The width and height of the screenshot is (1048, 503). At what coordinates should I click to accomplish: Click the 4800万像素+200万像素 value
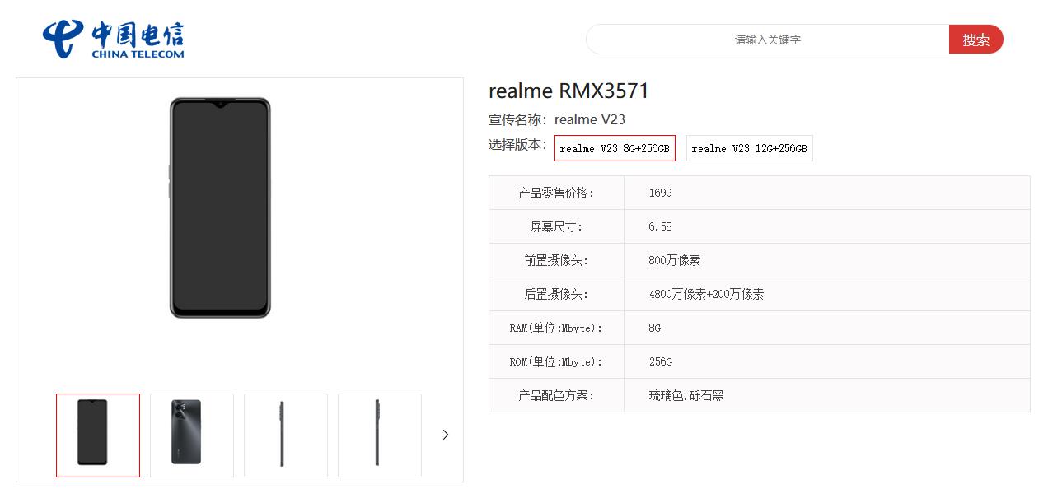[706, 294]
